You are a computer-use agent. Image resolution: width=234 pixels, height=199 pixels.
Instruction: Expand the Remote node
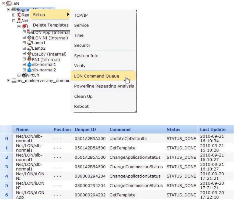14,15
